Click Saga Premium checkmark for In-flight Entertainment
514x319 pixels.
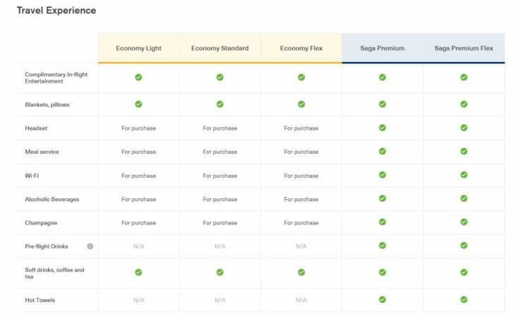click(x=383, y=78)
